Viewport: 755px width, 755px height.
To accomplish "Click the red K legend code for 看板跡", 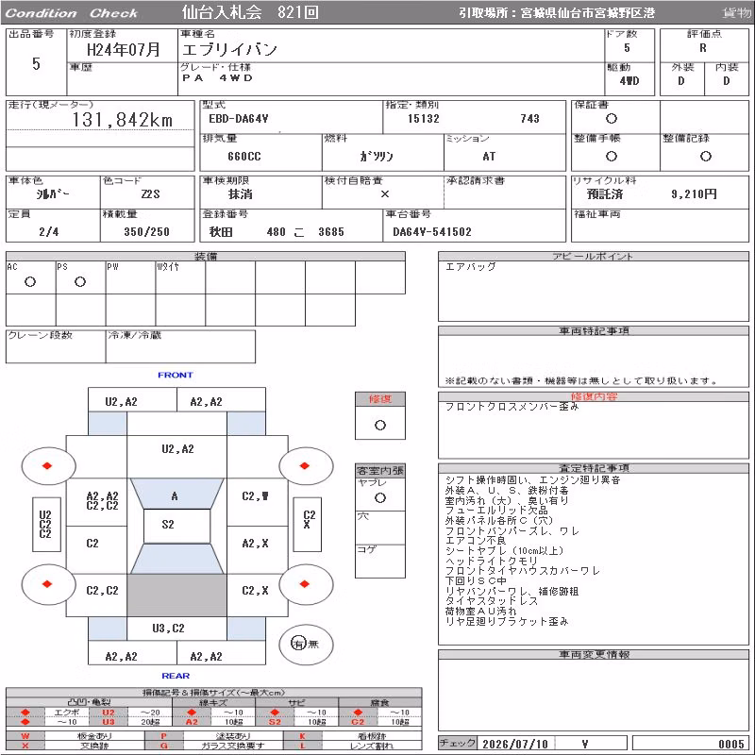I will coord(302,736).
